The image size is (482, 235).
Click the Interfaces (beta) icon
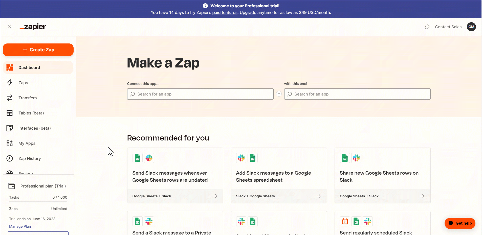point(10,128)
